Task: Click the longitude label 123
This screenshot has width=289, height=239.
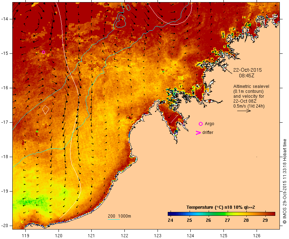Action: (158, 235)
